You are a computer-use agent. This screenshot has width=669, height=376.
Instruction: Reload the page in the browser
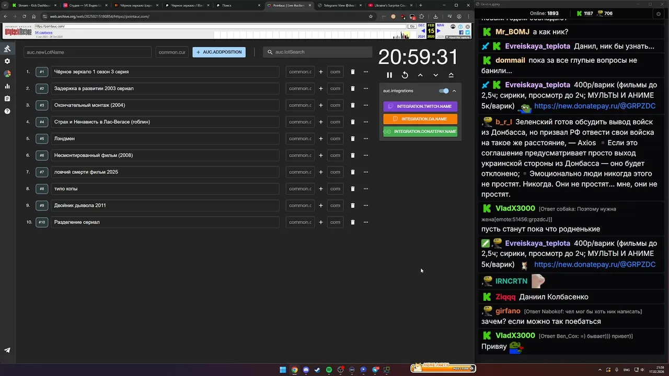24,16
